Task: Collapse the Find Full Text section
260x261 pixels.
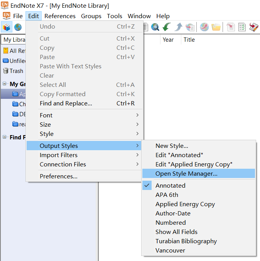Action: [5, 137]
